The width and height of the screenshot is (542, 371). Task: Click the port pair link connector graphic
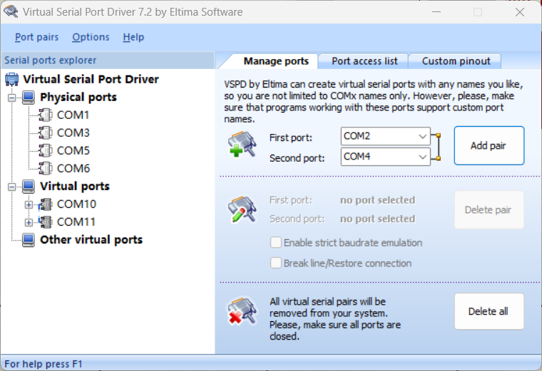click(x=436, y=147)
